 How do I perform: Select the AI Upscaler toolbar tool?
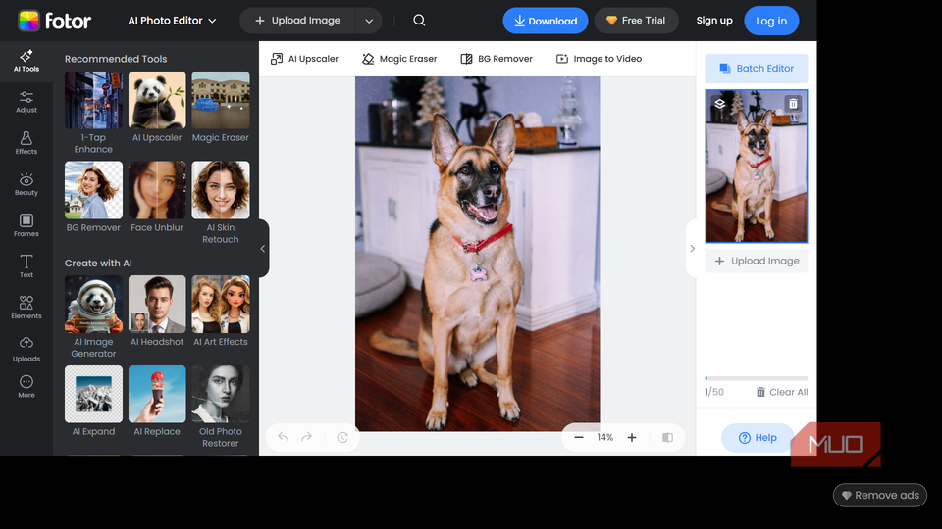pyautogui.click(x=304, y=59)
